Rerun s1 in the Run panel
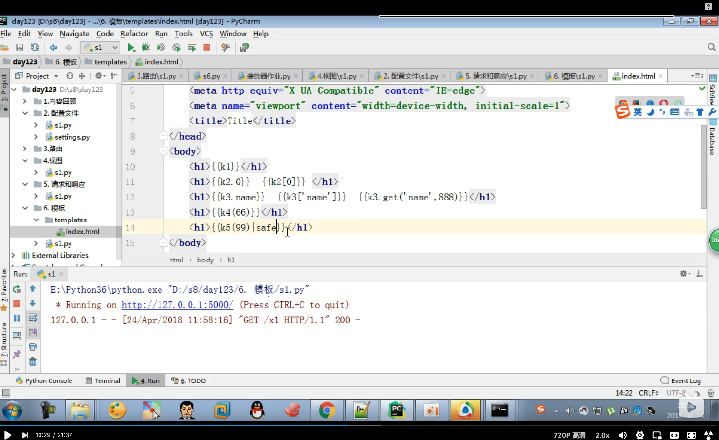This screenshot has height=440, width=719. click(17, 289)
